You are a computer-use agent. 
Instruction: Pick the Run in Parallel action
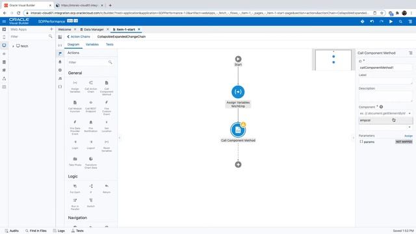(75, 204)
